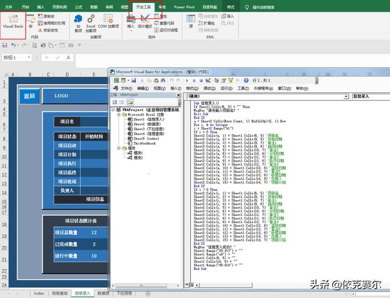Select the 信息查询 sheet tab
This screenshot has height=298, width=390.
(60, 293)
